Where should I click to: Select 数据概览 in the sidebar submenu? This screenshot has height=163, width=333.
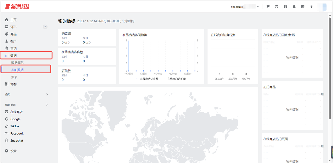pos(17,63)
